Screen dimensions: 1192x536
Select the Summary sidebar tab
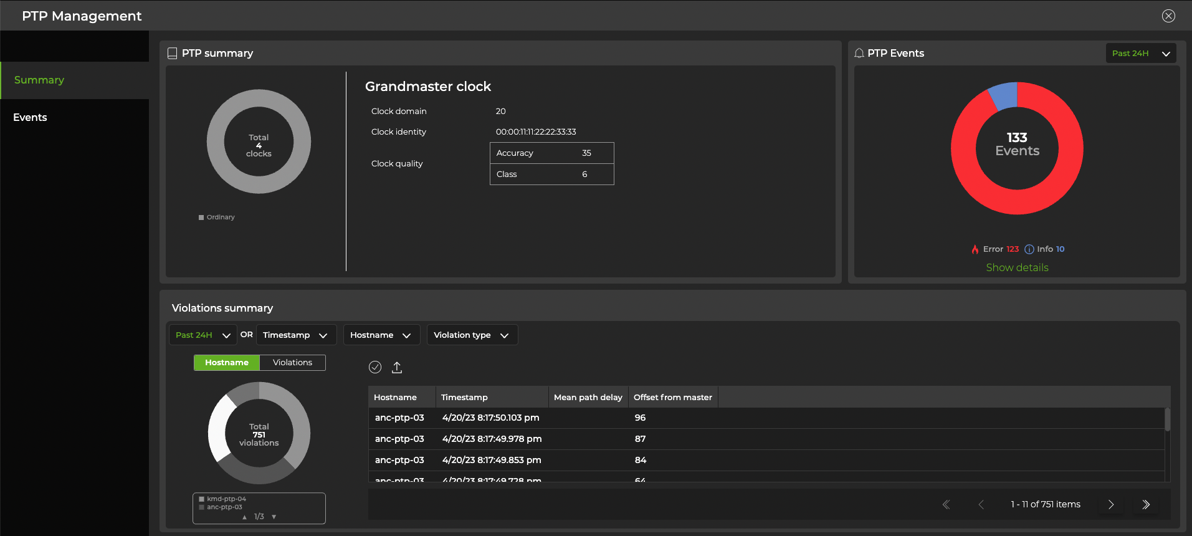click(x=39, y=80)
